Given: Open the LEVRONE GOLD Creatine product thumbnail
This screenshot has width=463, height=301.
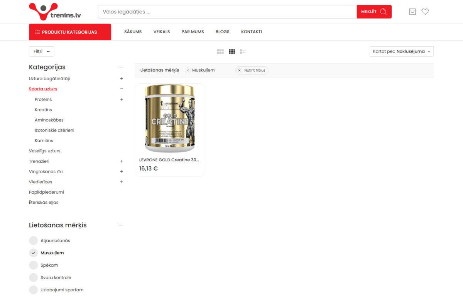Looking at the screenshot, I should 170,118.
